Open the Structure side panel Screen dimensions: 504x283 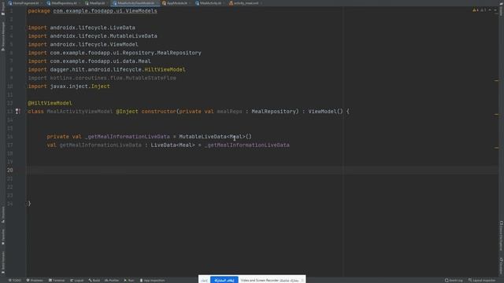[x=3, y=215]
